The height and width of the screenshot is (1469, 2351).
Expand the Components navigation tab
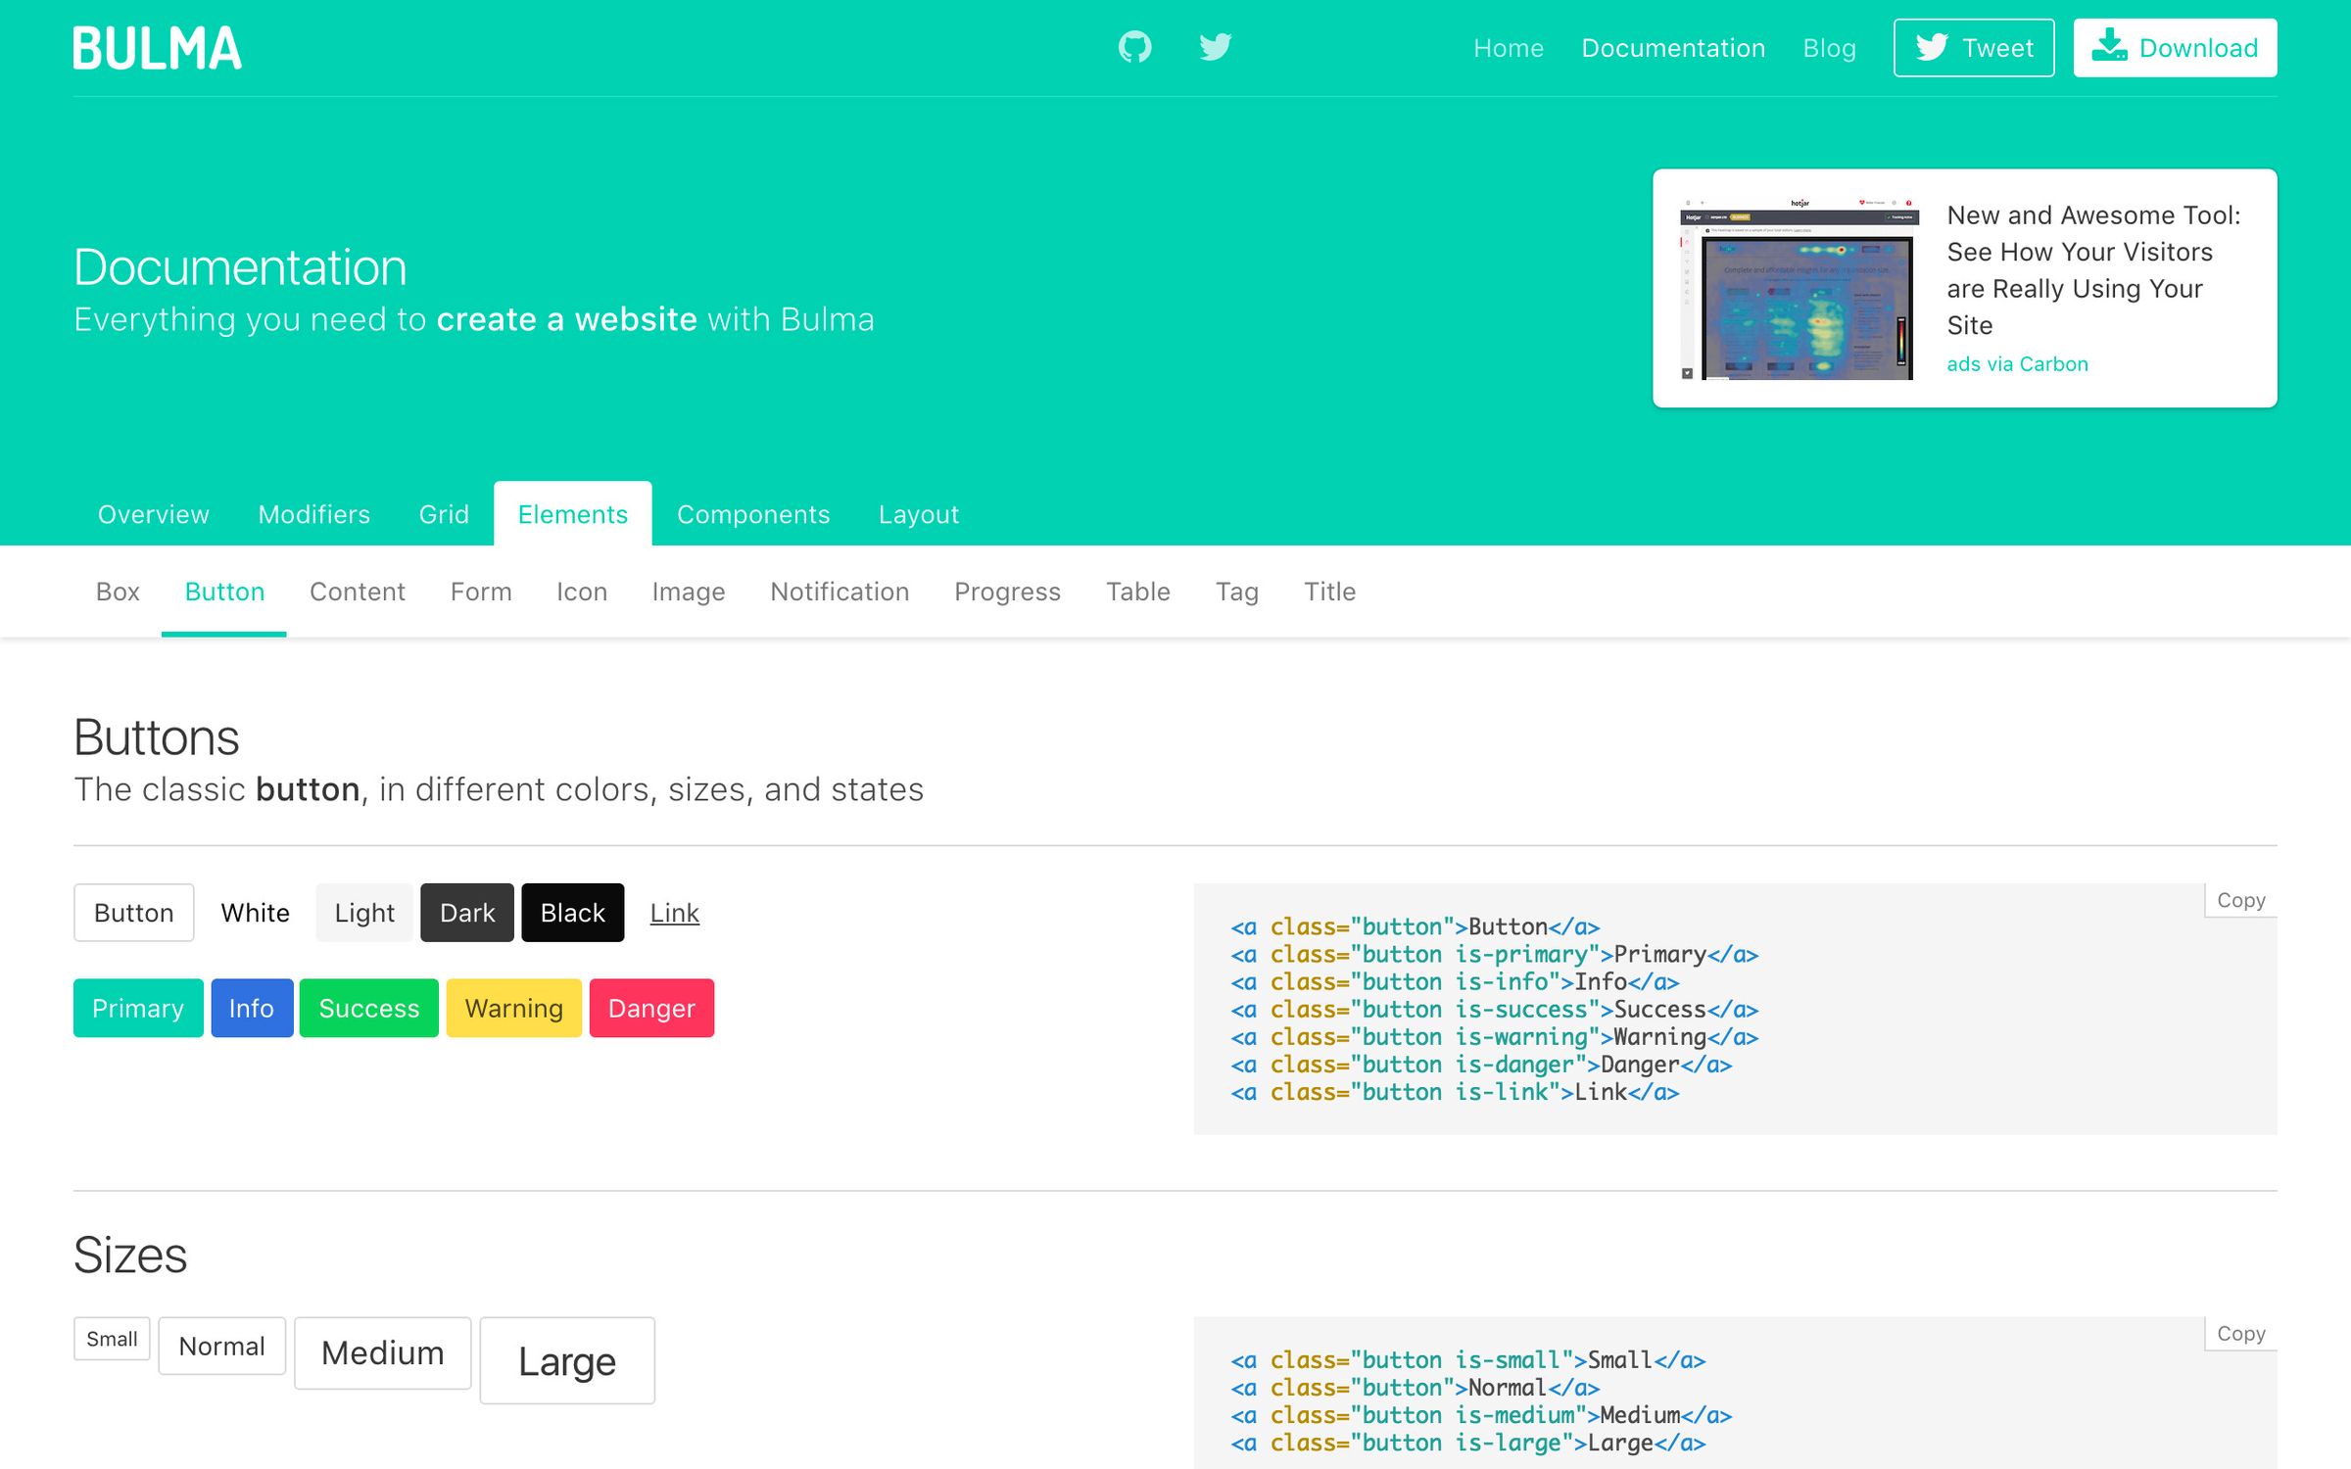[x=753, y=514]
